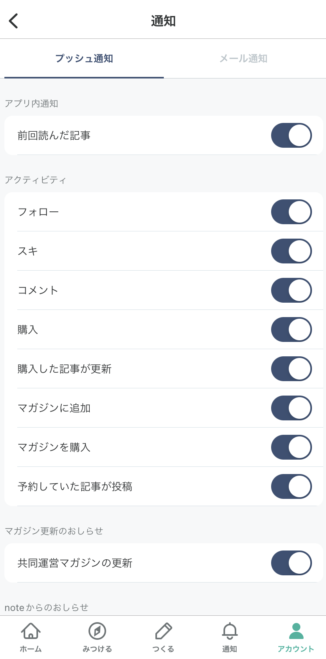326x659 pixels.
Task: Disable the フォロー notification switch
Action: click(291, 212)
